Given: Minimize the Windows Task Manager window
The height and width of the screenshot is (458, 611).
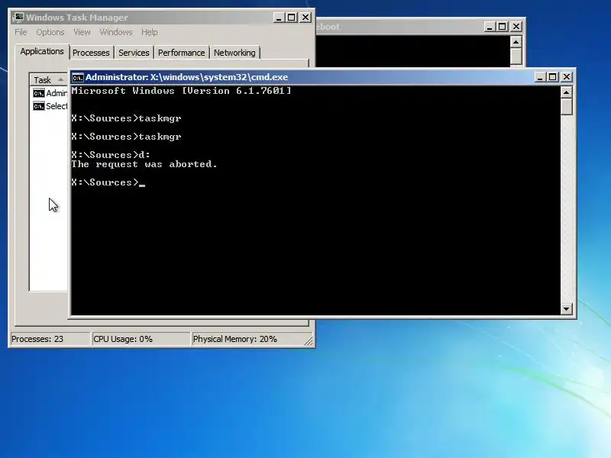Looking at the screenshot, I should (x=279, y=18).
